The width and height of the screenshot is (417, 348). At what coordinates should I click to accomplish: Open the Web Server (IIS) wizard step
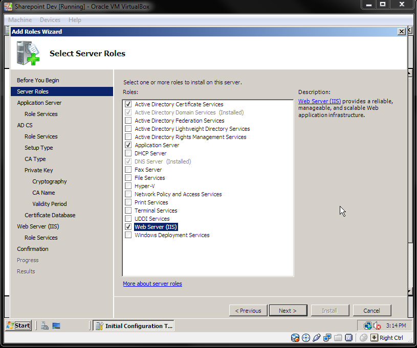tap(38, 226)
